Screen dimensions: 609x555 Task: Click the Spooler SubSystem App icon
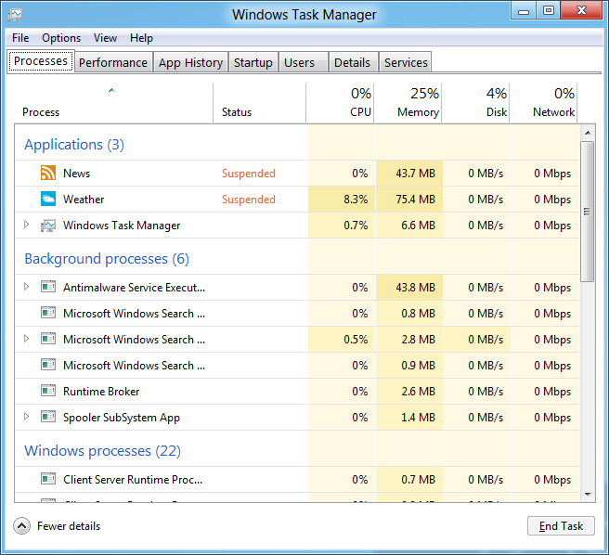point(48,417)
